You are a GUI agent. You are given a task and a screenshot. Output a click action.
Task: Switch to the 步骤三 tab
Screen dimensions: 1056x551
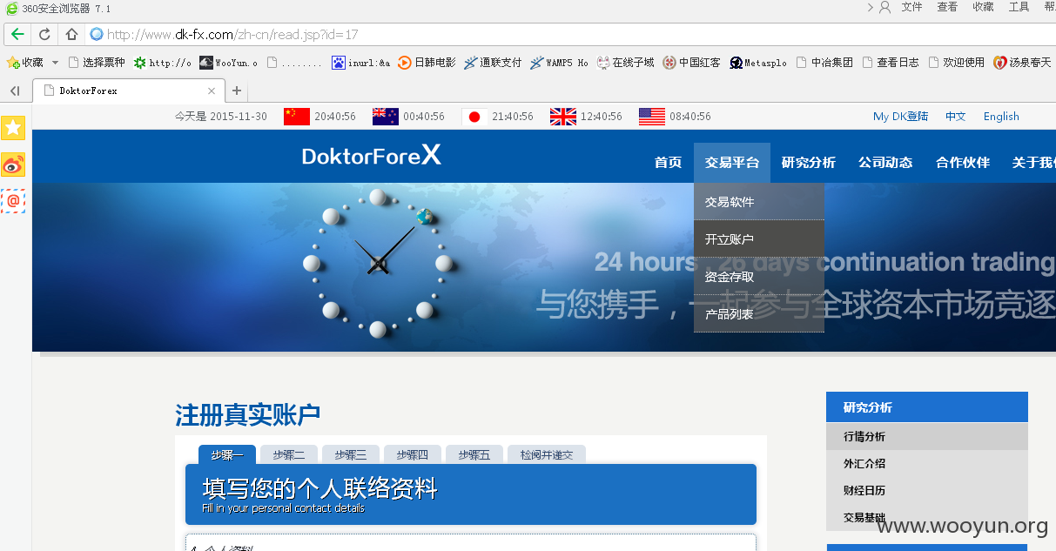pos(351,454)
